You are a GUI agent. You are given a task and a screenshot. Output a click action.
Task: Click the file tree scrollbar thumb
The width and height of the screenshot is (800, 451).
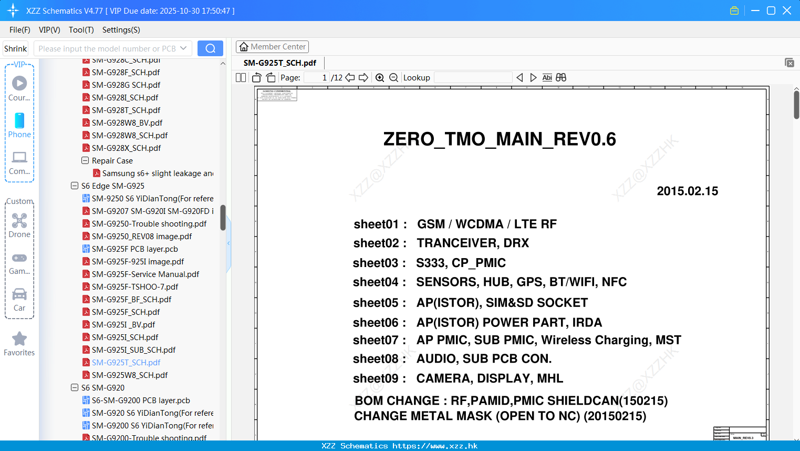223,218
